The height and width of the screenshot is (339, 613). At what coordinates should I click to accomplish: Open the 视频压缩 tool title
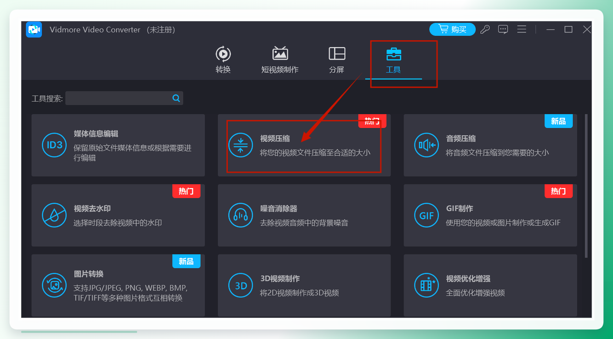[275, 139]
